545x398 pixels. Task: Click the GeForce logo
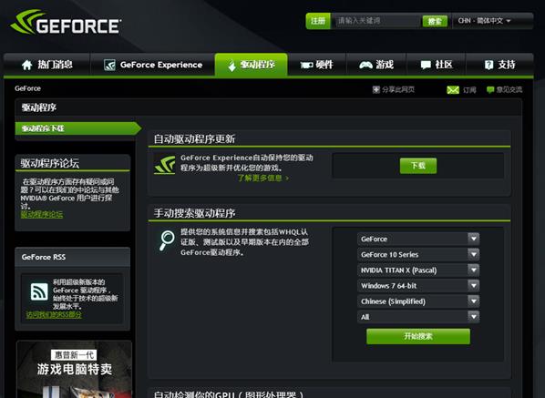66,22
